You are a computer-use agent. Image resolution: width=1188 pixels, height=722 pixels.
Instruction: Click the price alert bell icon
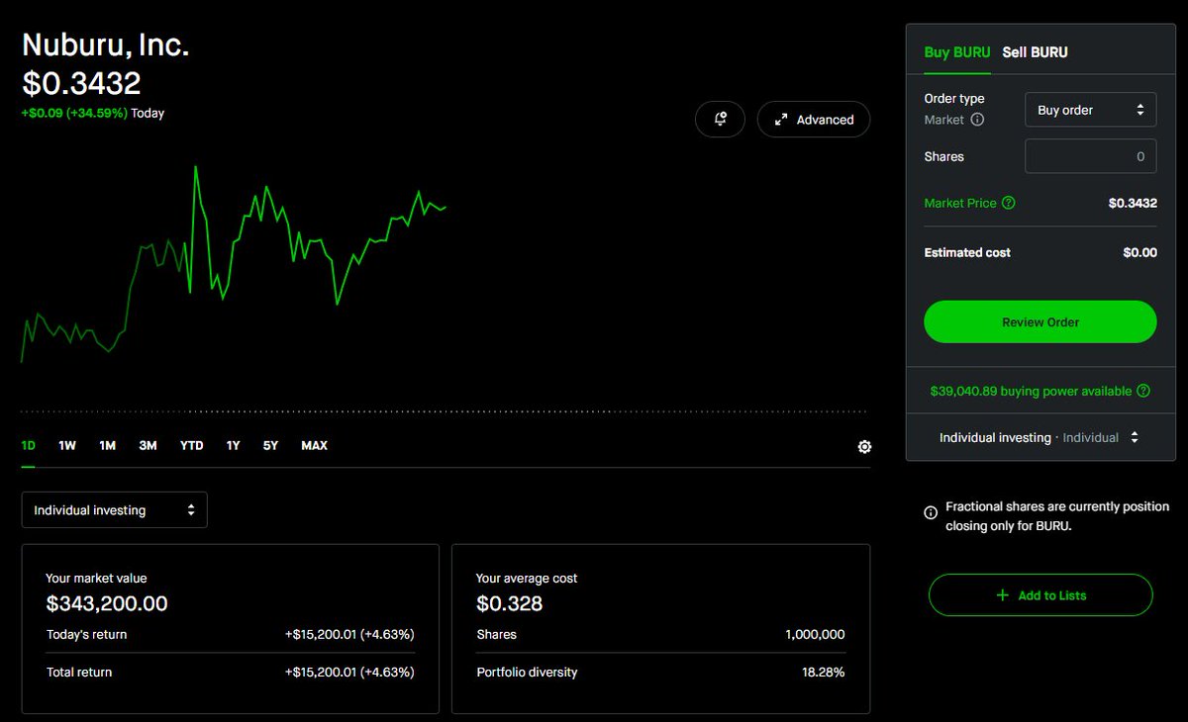pyautogui.click(x=720, y=119)
